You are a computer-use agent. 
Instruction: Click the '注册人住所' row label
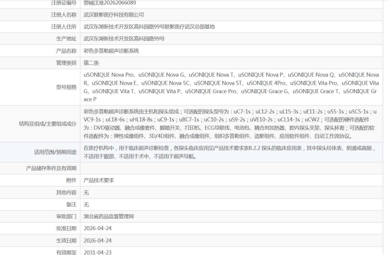(x=64, y=27)
